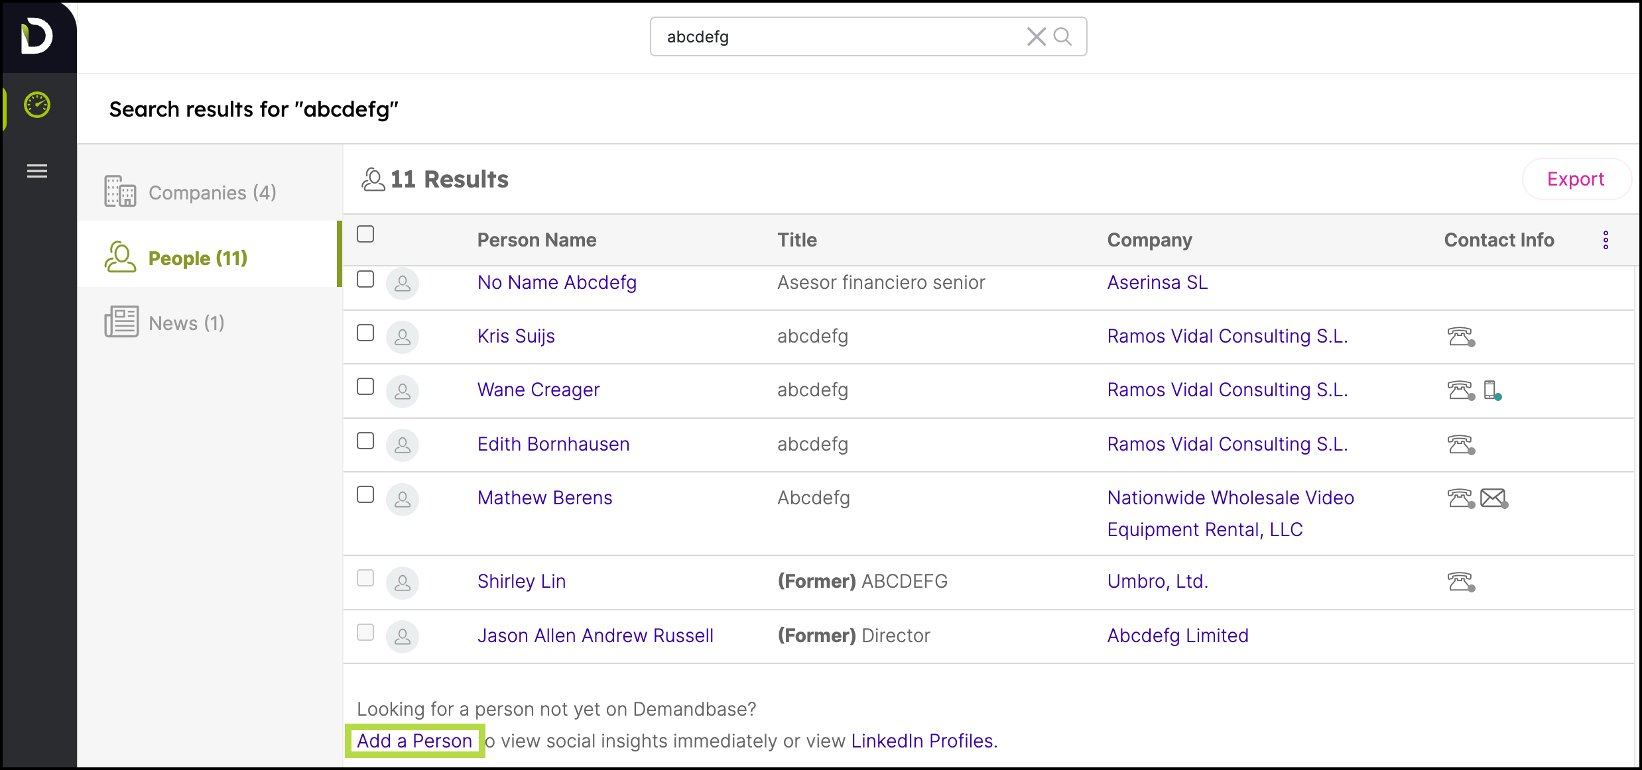The height and width of the screenshot is (770, 1642).
Task: Click 'Asesor financiero senior' title cell
Action: (x=881, y=282)
